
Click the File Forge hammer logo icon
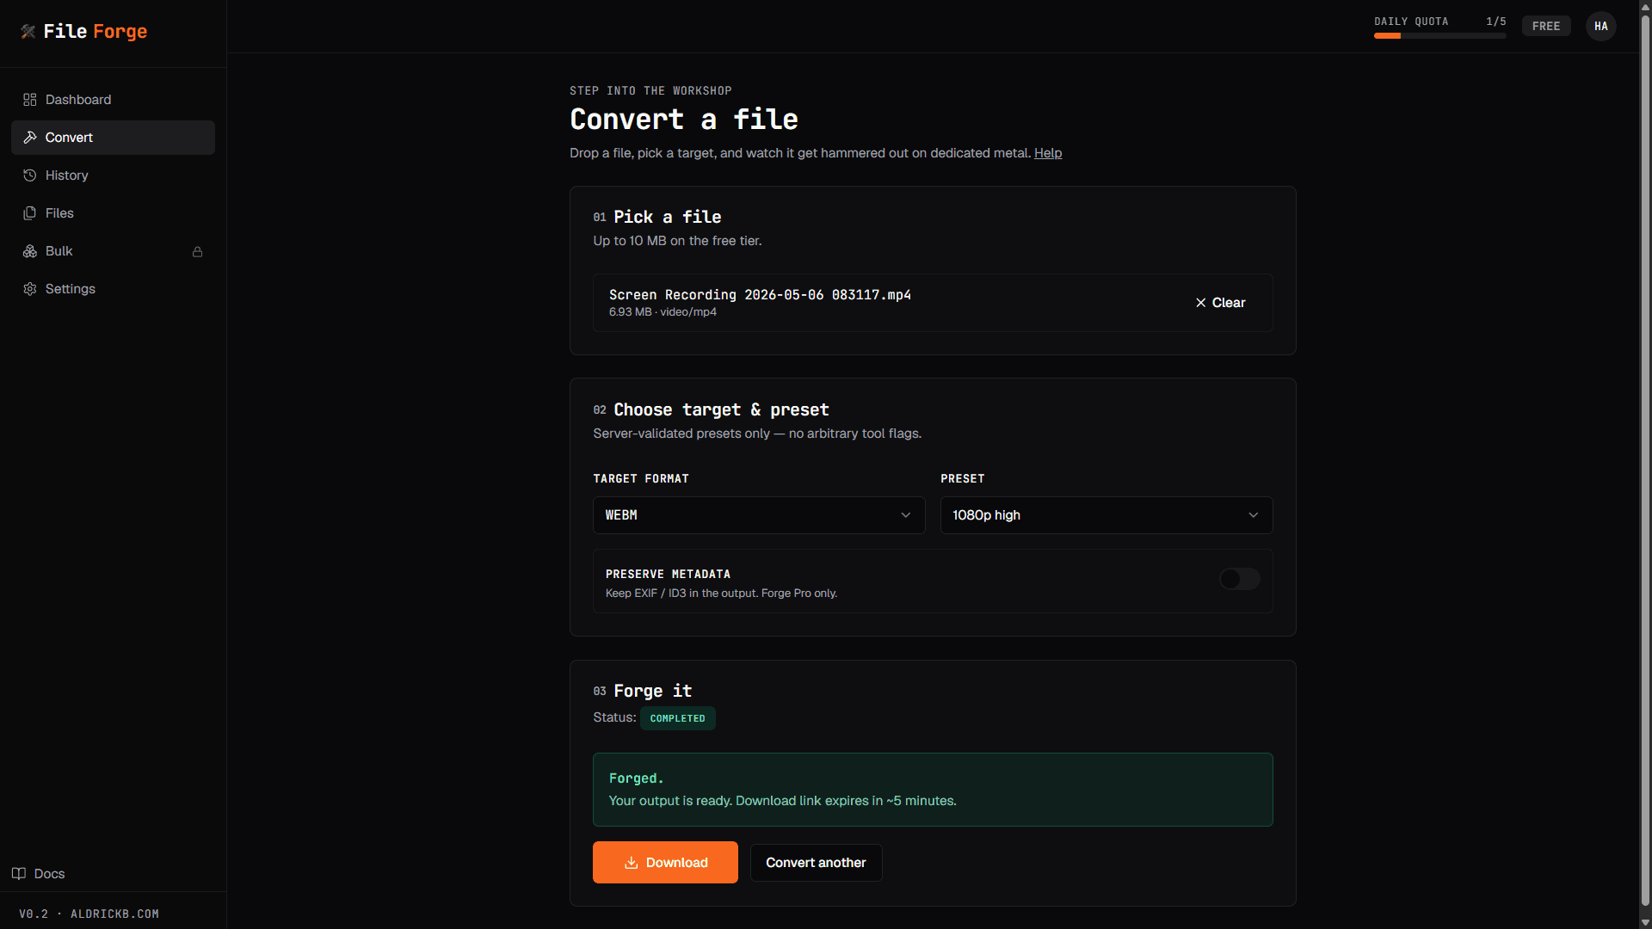pos(28,32)
